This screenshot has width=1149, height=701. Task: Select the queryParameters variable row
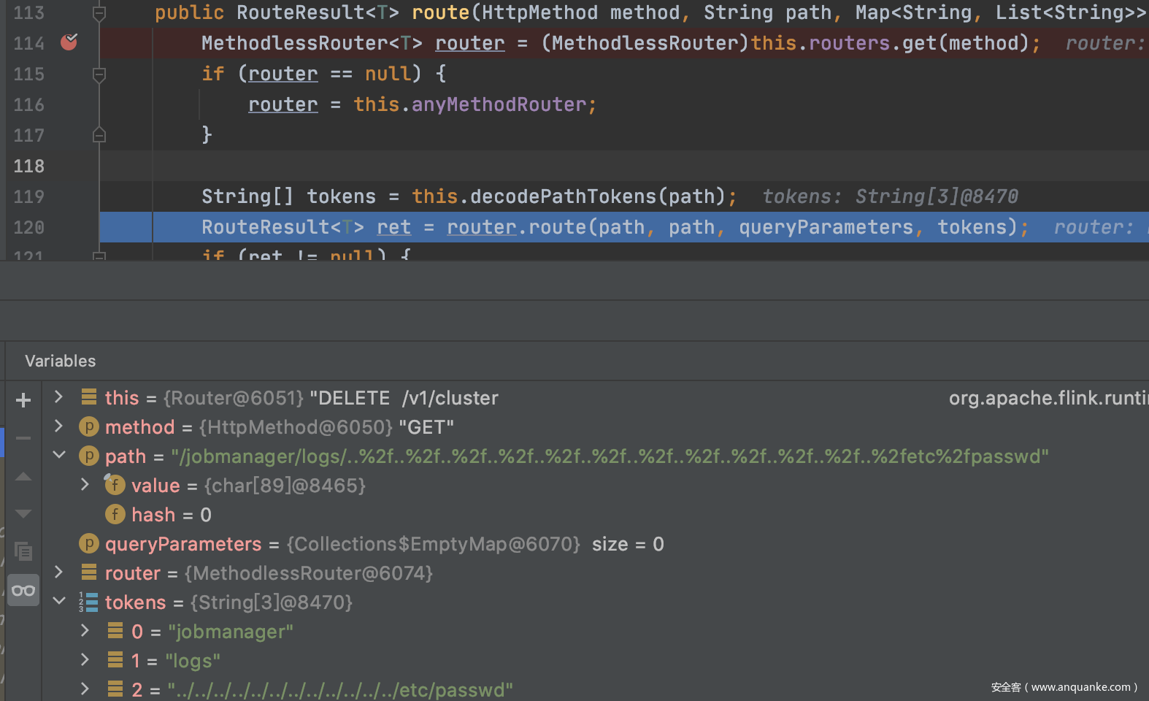pos(183,544)
